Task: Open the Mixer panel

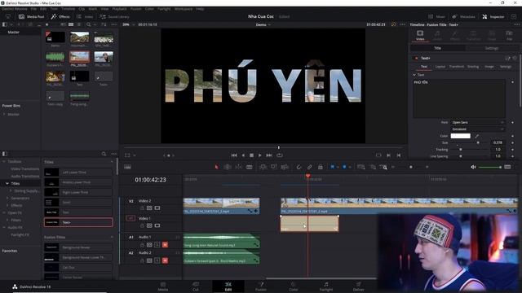Action: (437, 16)
